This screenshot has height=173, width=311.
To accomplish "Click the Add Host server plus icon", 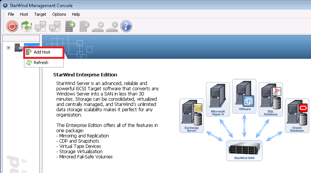I will coord(70,26).
